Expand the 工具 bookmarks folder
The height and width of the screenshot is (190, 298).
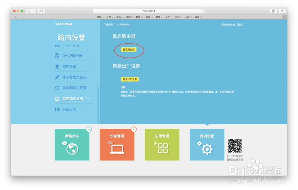tap(188, 17)
